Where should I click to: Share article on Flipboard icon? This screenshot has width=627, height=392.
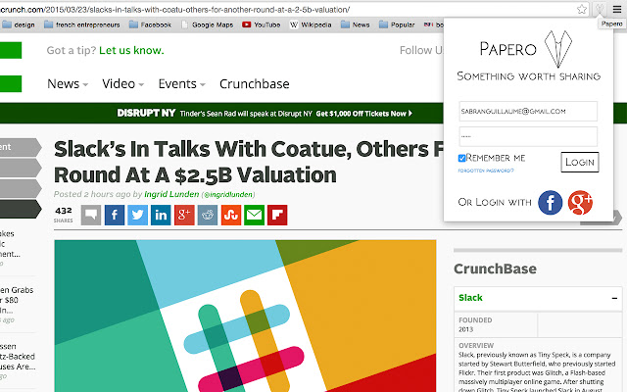pyautogui.click(x=277, y=215)
